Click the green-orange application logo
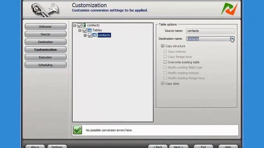The image size is (264, 148). tap(229, 9)
